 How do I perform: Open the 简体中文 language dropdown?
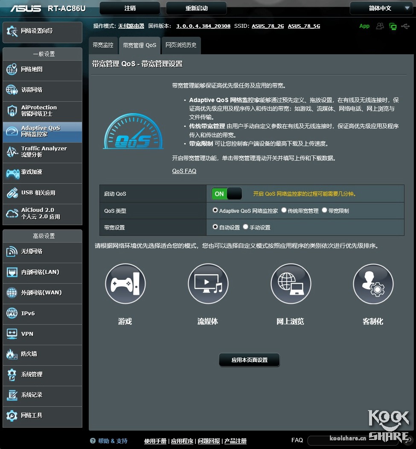click(382, 8)
